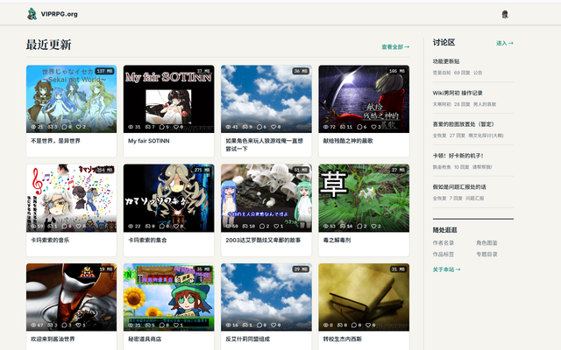The height and width of the screenshot is (350, 561).
Task: Open the My fair SOTINN thumbnail image
Action: [x=169, y=99]
